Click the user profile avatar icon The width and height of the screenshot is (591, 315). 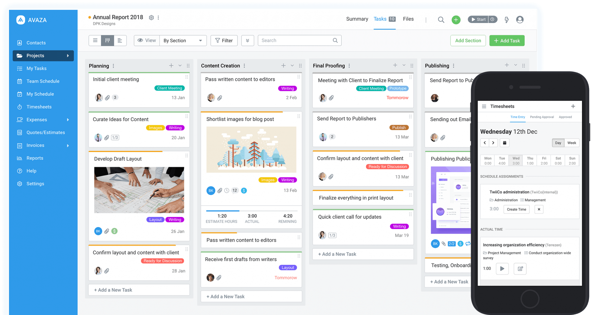click(x=520, y=20)
